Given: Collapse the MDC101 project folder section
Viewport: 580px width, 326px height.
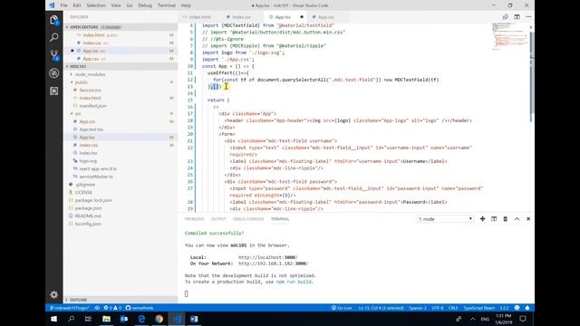Looking at the screenshot, I should (x=121, y=66).
